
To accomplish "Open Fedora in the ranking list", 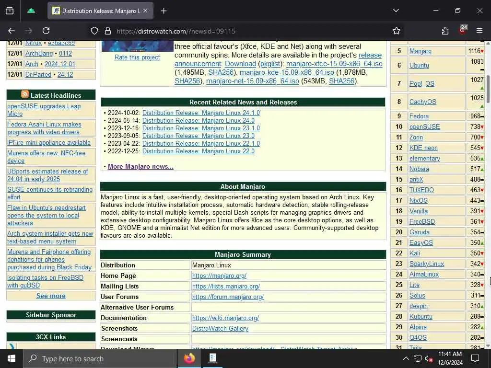I will (419, 116).
